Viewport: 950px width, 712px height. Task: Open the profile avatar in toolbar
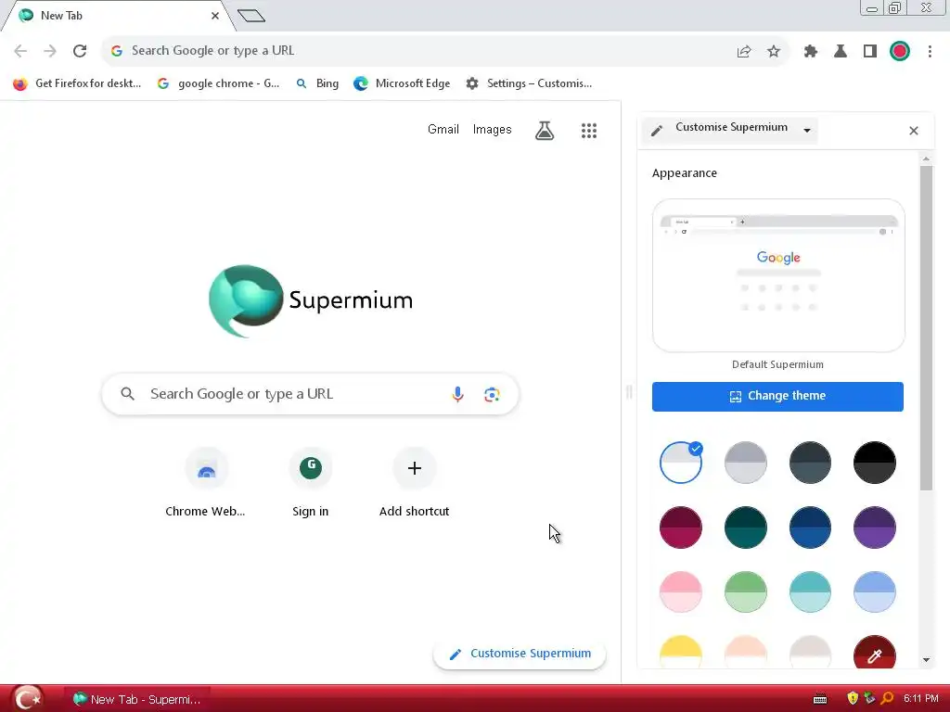[900, 52]
